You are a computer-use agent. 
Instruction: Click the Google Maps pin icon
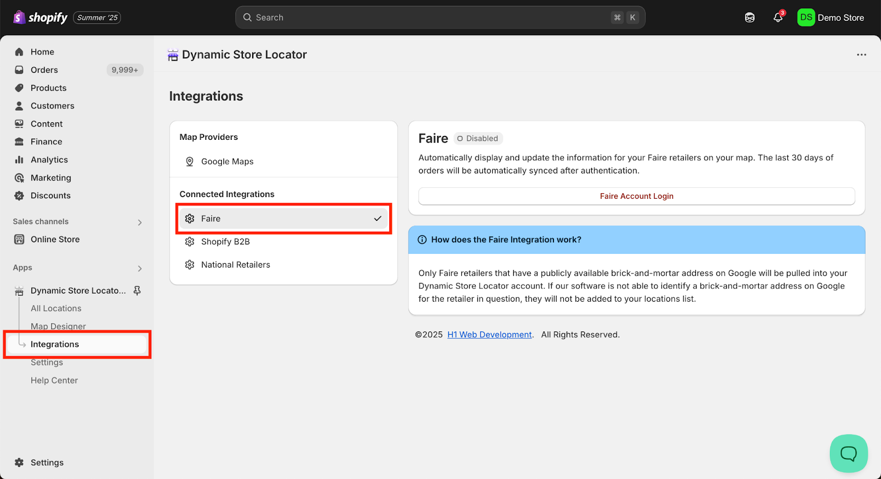189,161
